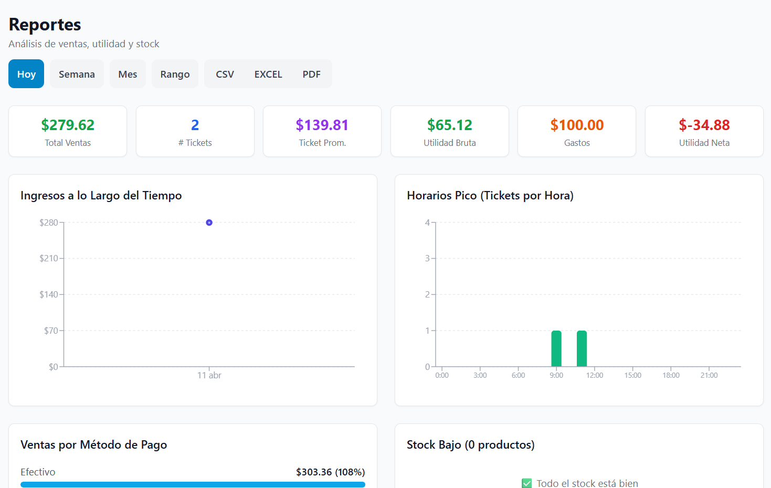The width and height of the screenshot is (771, 488).
Task: Click the Gastos $100.00 card
Action: click(x=577, y=131)
